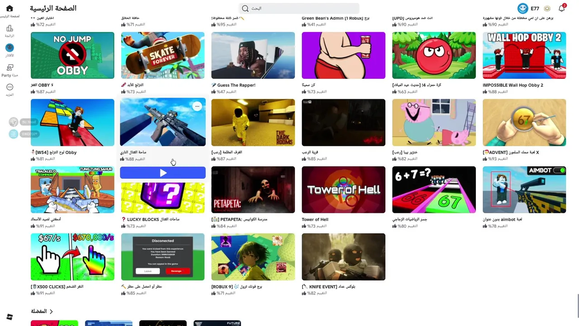The height and width of the screenshot is (326, 579).
Task: Open the dark قرية الرعب thumbnail
Action: tap(343, 123)
